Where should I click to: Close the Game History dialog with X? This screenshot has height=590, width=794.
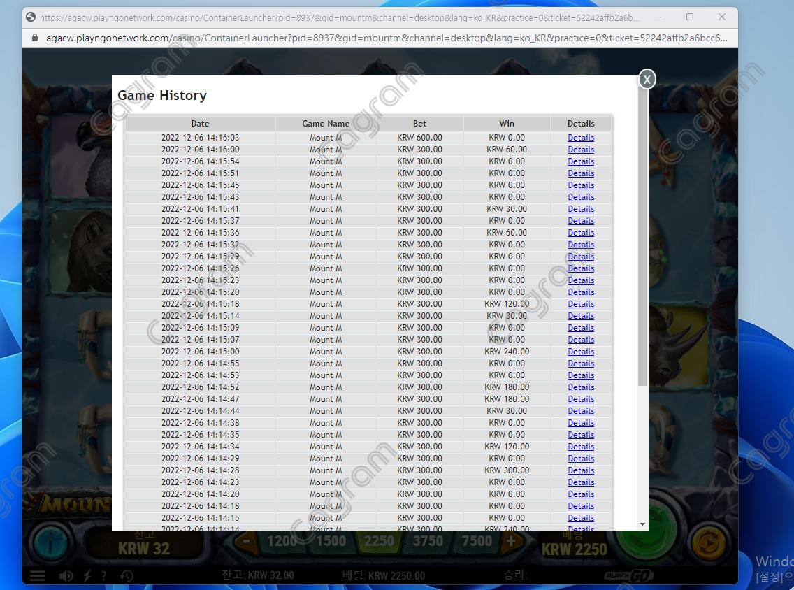[647, 80]
